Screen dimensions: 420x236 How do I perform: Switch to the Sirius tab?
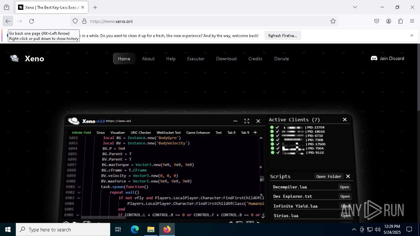pos(101,132)
